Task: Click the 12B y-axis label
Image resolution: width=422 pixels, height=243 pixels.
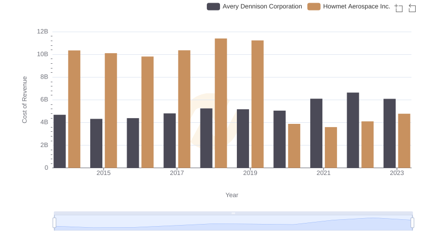Action: point(43,32)
